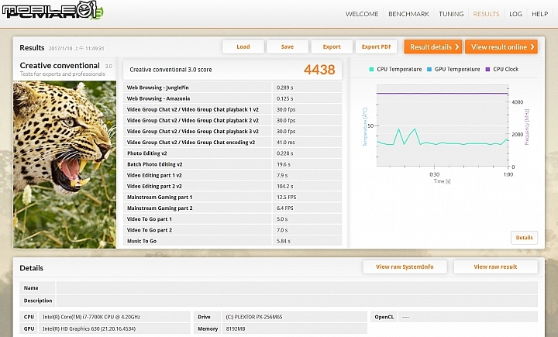Screen dimensions: 558x337
Task: Click the Memory value 8192MB
Action: click(x=236, y=328)
